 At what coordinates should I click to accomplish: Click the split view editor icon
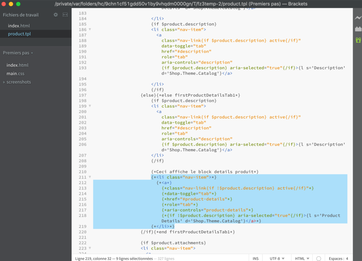coord(65,15)
